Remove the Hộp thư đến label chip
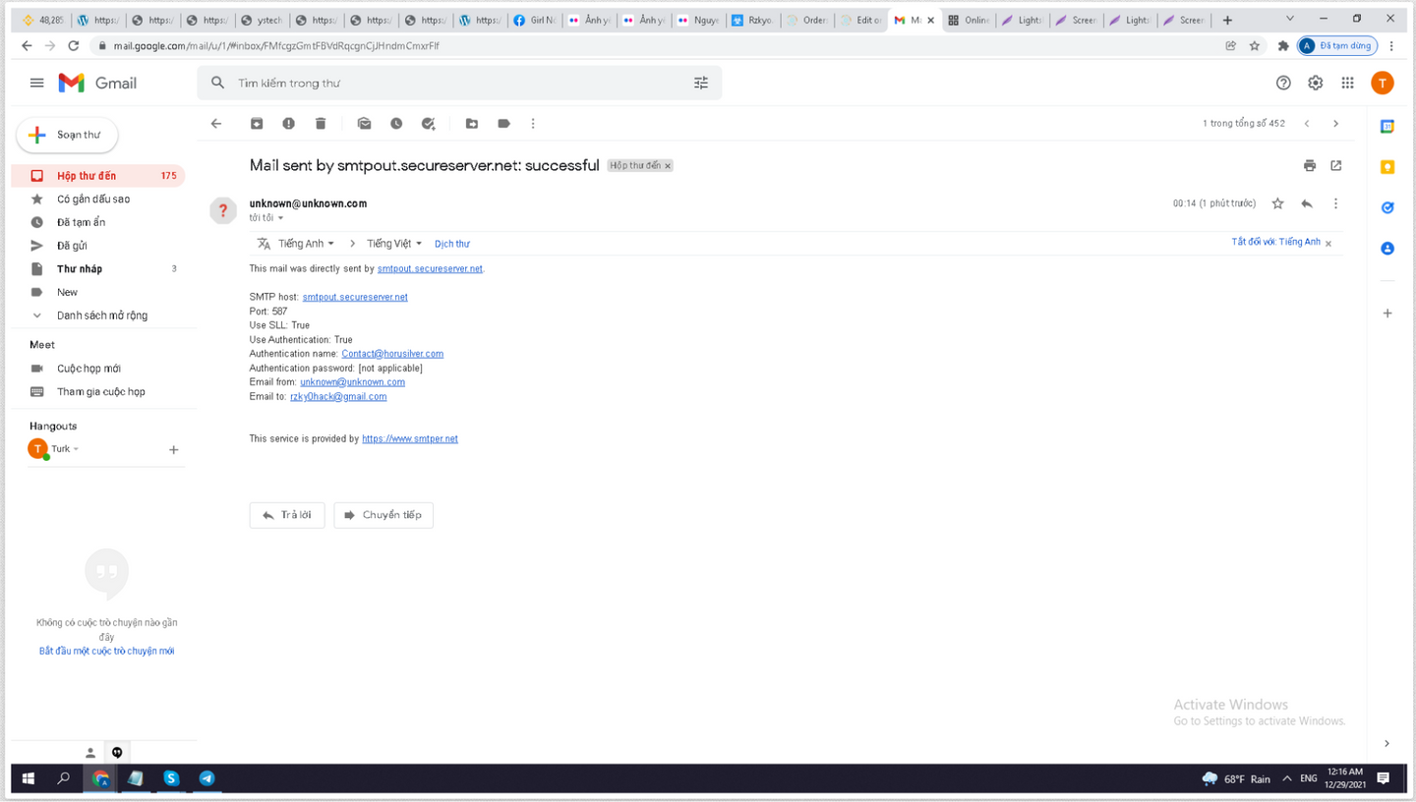The height and width of the screenshot is (802, 1416). click(x=668, y=166)
